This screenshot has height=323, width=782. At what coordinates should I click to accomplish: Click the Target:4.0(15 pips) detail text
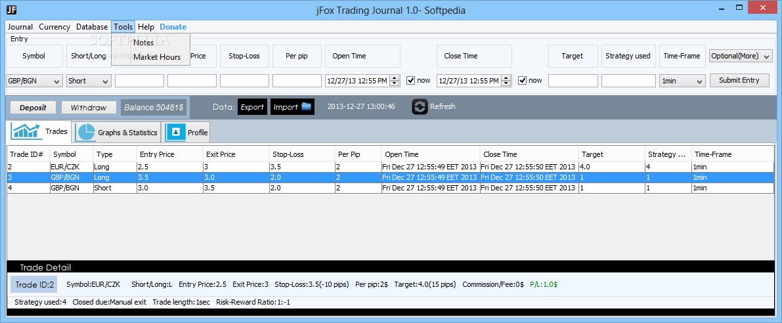pyautogui.click(x=425, y=285)
